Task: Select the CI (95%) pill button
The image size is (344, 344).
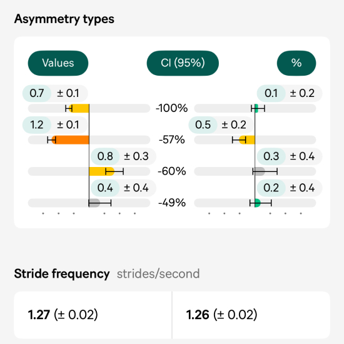Action: tap(183, 63)
